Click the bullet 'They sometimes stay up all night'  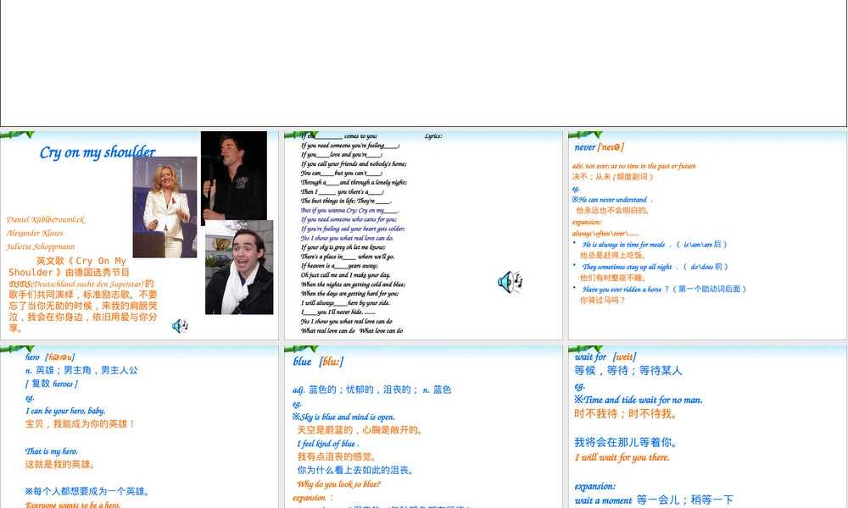coord(628,267)
